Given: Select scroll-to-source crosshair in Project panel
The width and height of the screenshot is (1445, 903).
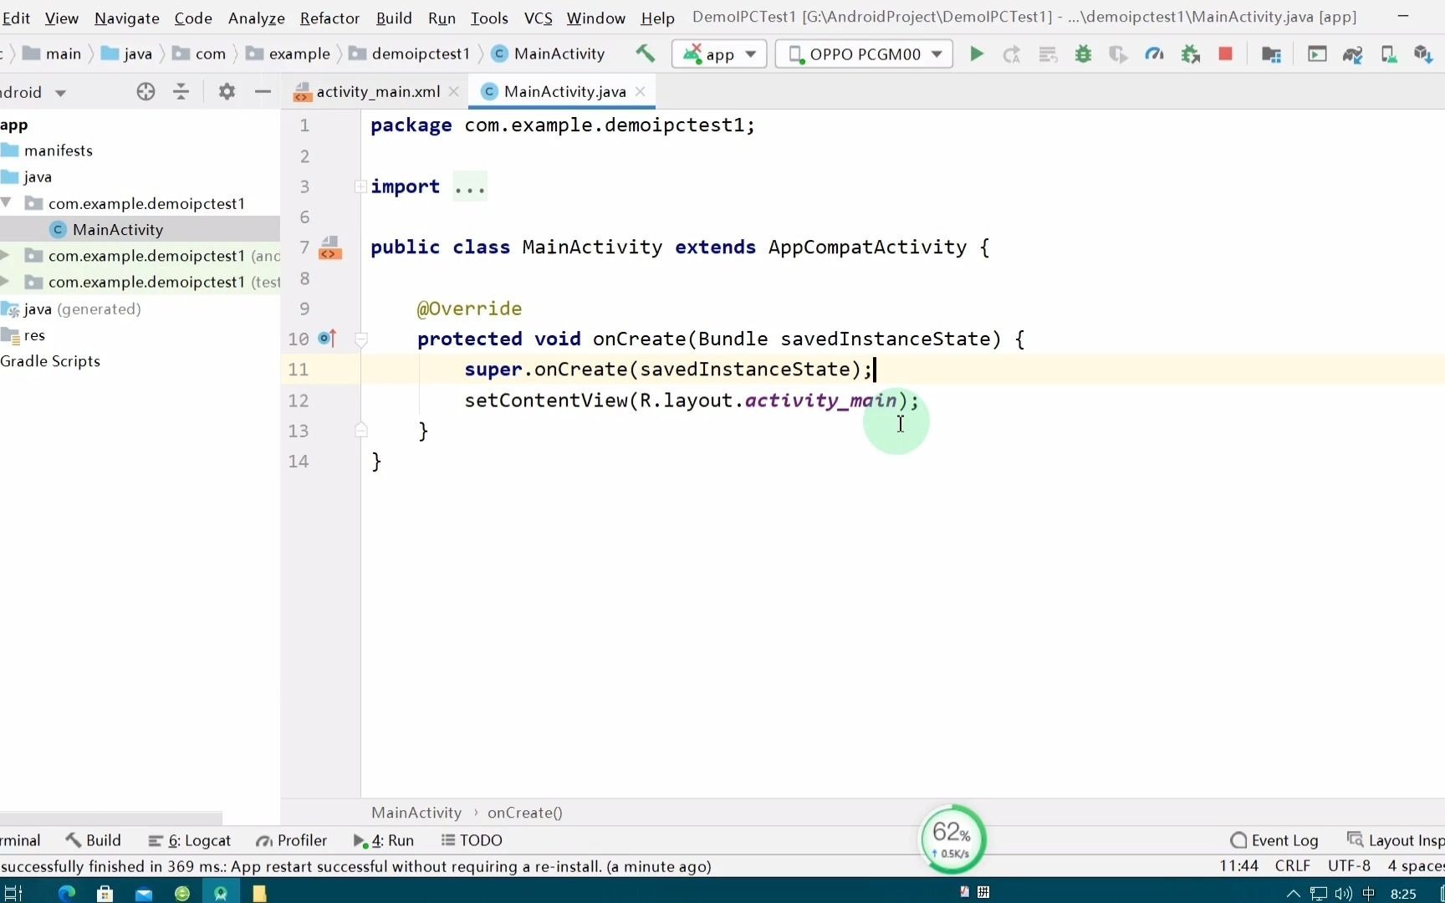Looking at the screenshot, I should [146, 92].
